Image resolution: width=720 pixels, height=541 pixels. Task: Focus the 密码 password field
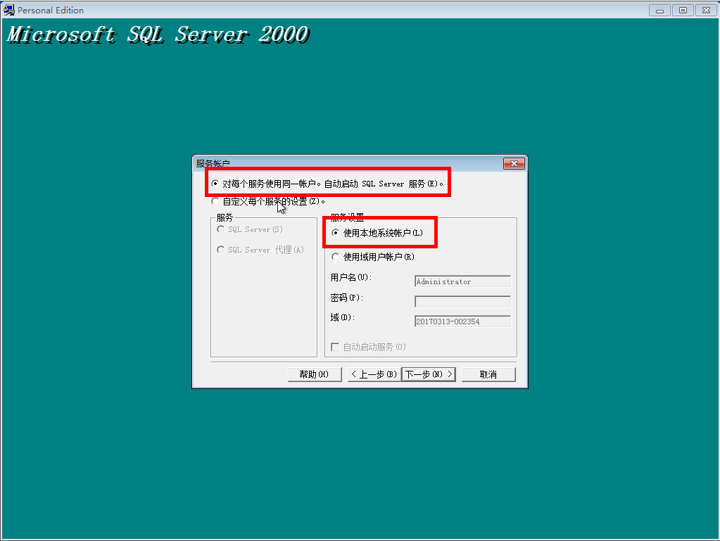point(462,301)
